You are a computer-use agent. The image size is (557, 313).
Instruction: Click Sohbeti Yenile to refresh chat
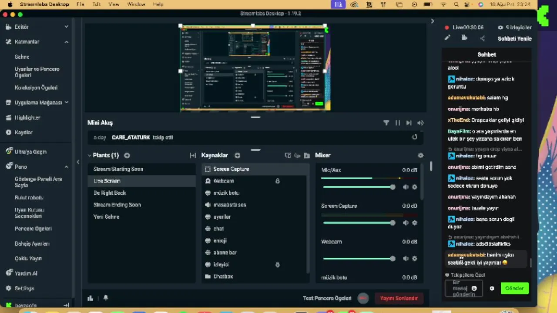[x=514, y=39]
